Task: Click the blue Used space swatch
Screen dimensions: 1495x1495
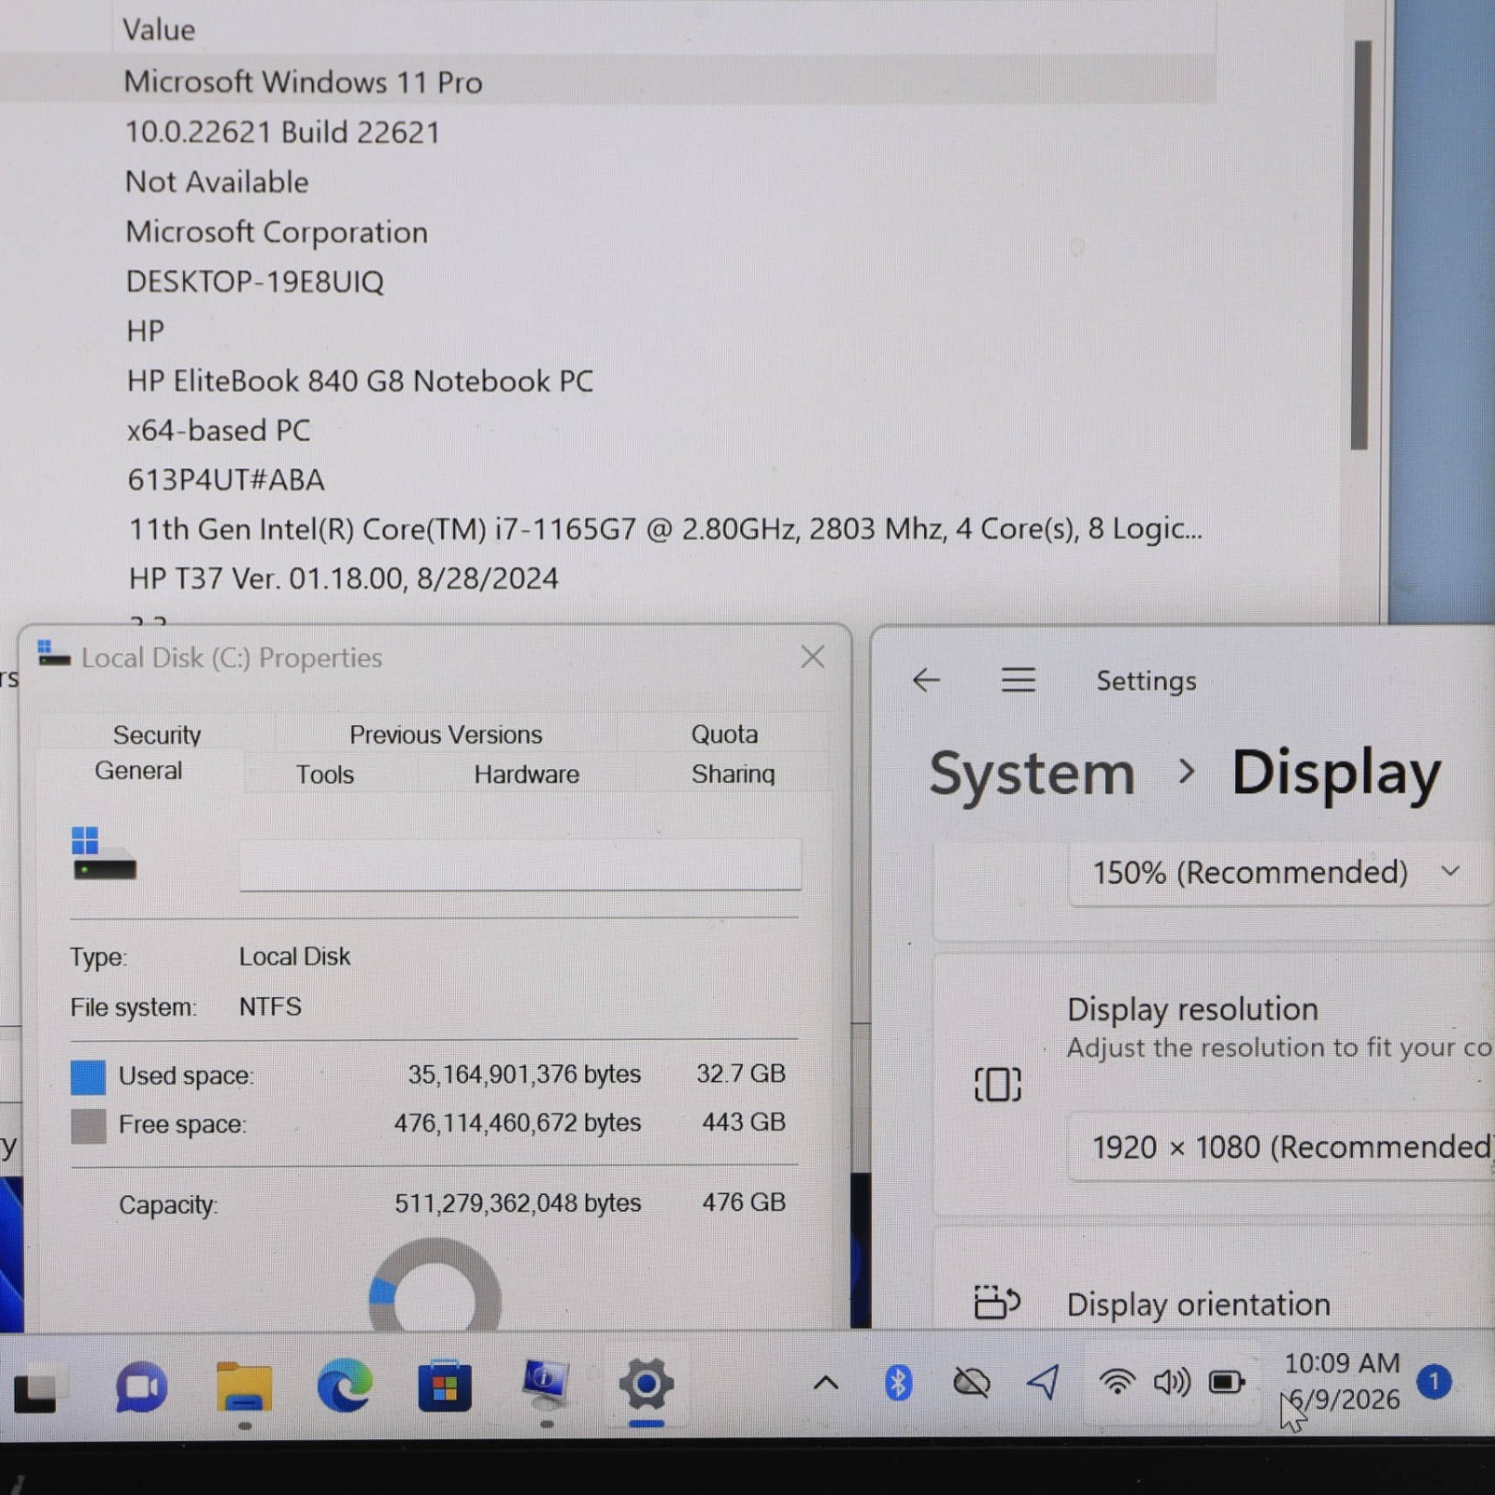Action: coord(88,1076)
